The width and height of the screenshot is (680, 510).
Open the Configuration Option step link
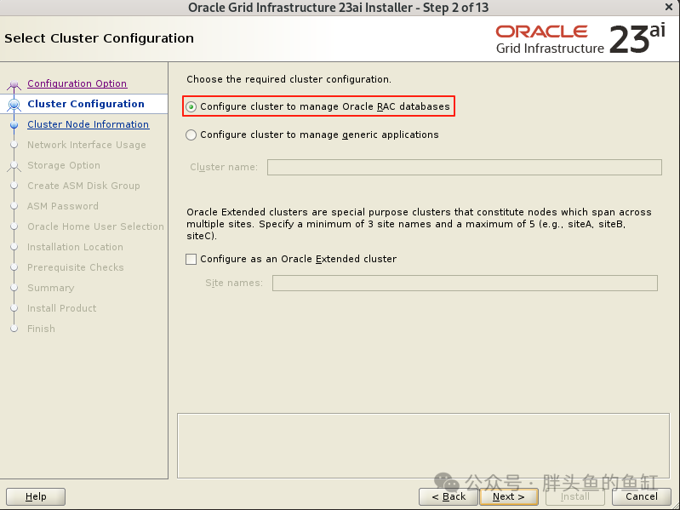coord(77,83)
